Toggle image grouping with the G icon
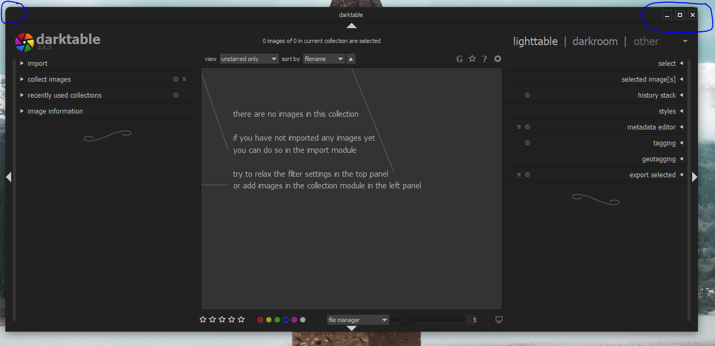Screen dimensions: 715x346 (x=459, y=59)
